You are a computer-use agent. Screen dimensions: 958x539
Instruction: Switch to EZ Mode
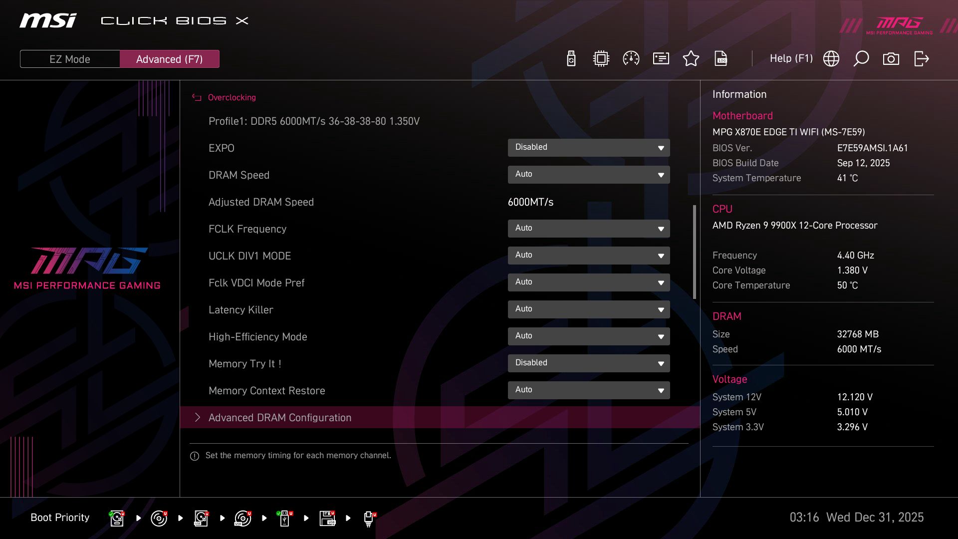69,58
